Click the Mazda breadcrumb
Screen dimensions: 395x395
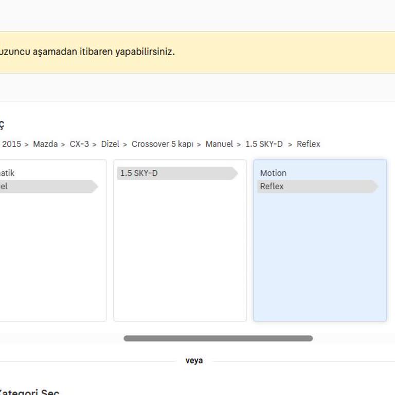tap(45, 144)
